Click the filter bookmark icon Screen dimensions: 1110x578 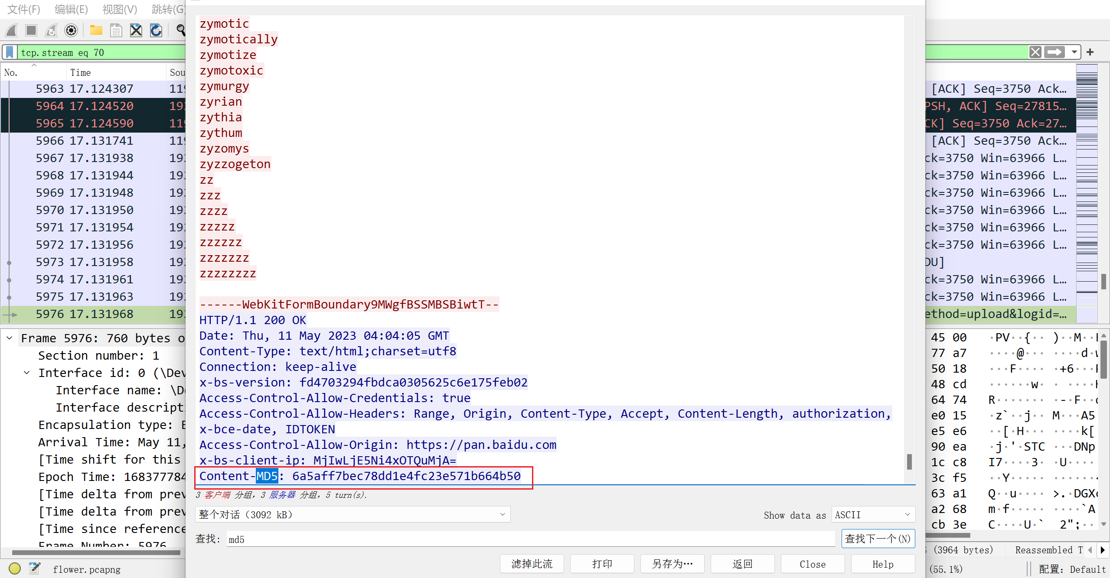click(10, 52)
